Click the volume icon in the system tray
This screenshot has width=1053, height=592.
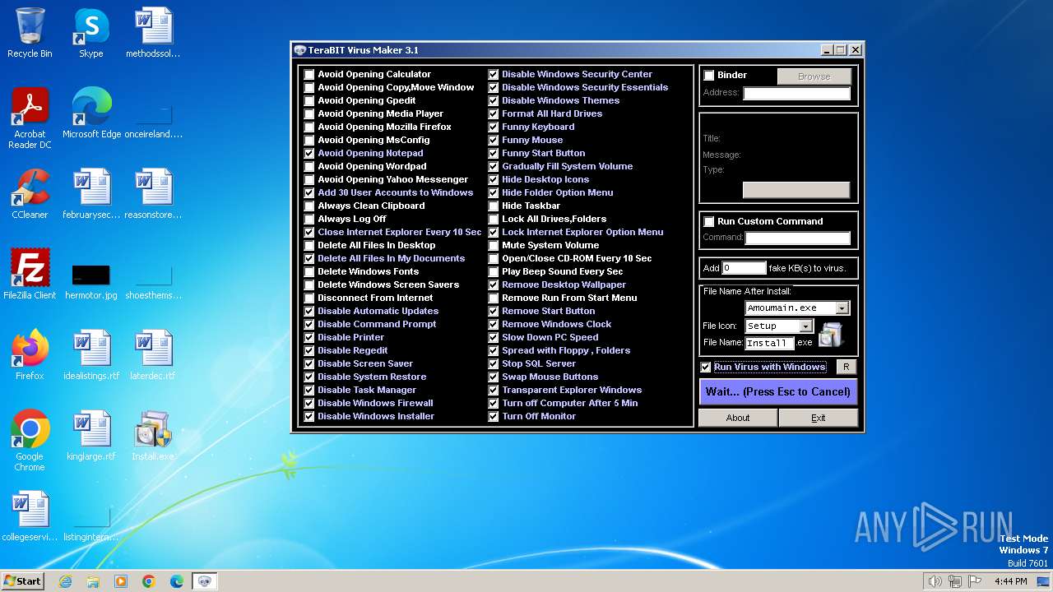pos(935,581)
